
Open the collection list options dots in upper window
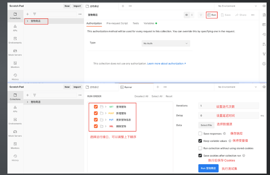click(x=80, y=14)
